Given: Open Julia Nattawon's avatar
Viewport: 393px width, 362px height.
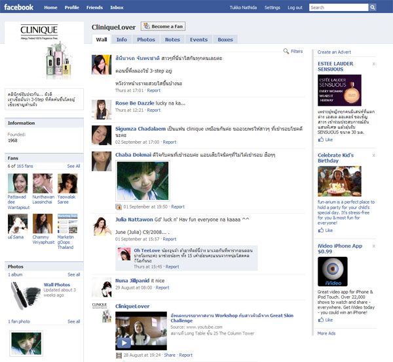Looking at the screenshot, I should 102,226.
